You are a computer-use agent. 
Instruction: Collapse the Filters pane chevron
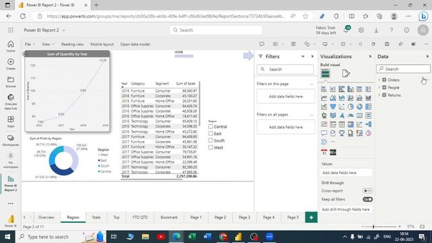coord(312,56)
